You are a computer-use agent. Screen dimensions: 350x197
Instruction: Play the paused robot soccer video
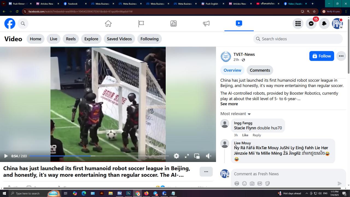point(6,156)
